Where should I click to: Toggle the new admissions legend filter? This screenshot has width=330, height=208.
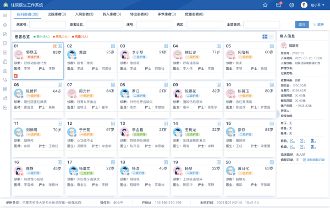pos(41,37)
